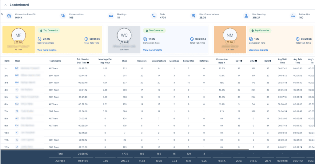Sort by the Meetings column header

[x=174, y=61]
